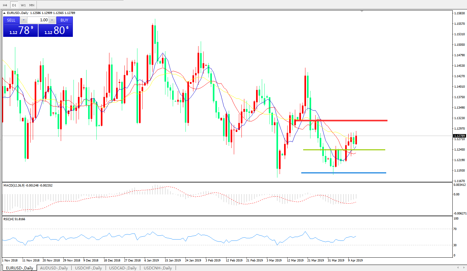The width and height of the screenshot is (467, 271).
Task: Select the MN monthly timeframe
Action: (x=32, y=5)
